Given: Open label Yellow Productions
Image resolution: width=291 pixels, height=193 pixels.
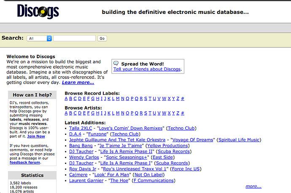Looking at the screenshot, I should click(167, 146).
